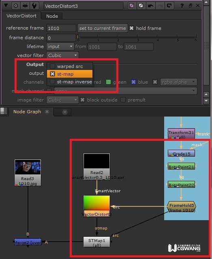Click the grip handle on properties edge
The height and width of the screenshot is (259, 212).
(206, 46)
